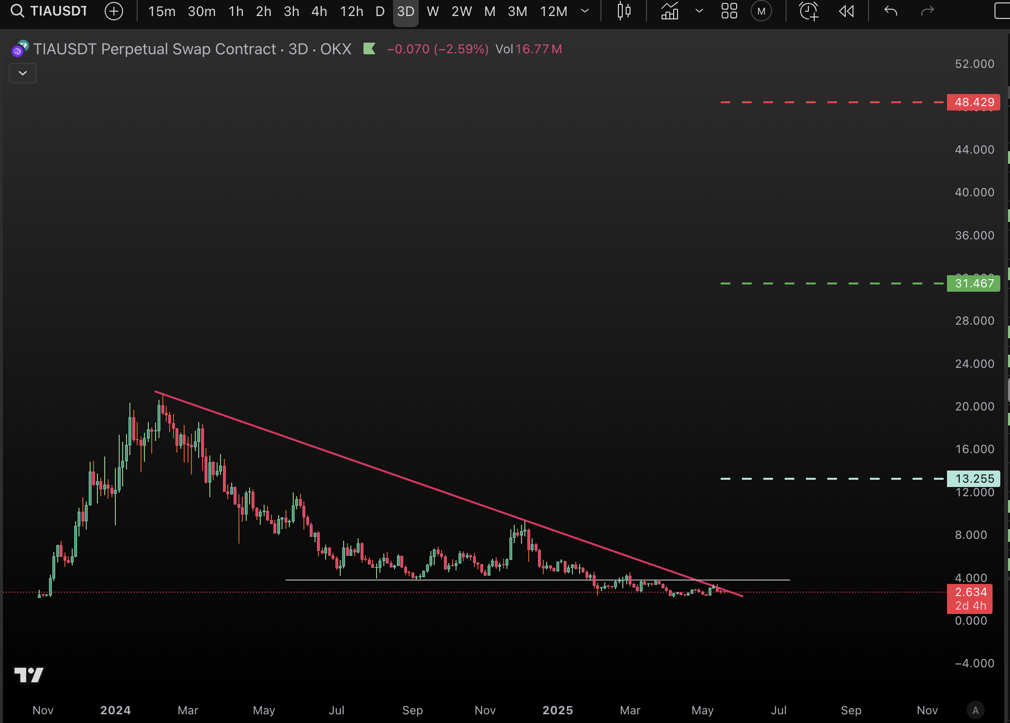Select the active 3D timeframe
Screen dimensions: 1010x723
[406, 11]
